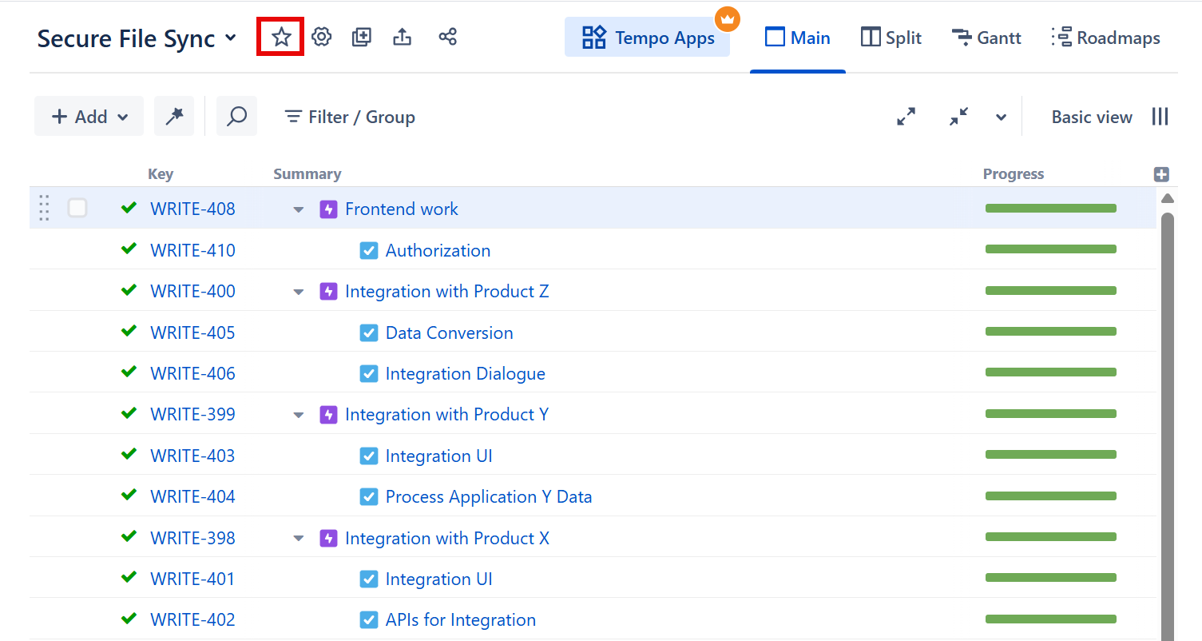This screenshot has height=641, width=1202.
Task: Star the Secure File Sync structure as favorite
Action: 280,37
